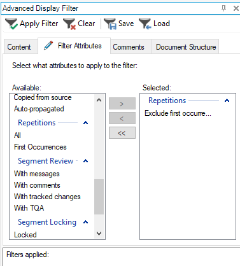Open the Comments tab
The image size is (240, 266).
pyautogui.click(x=129, y=47)
